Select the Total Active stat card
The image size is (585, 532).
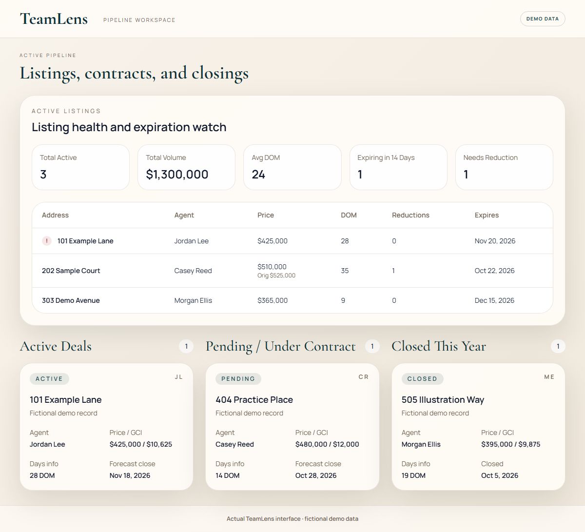[x=80, y=167]
